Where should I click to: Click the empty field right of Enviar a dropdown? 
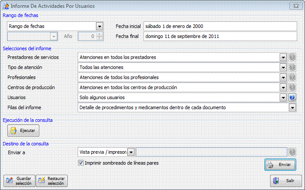click(x=212, y=152)
